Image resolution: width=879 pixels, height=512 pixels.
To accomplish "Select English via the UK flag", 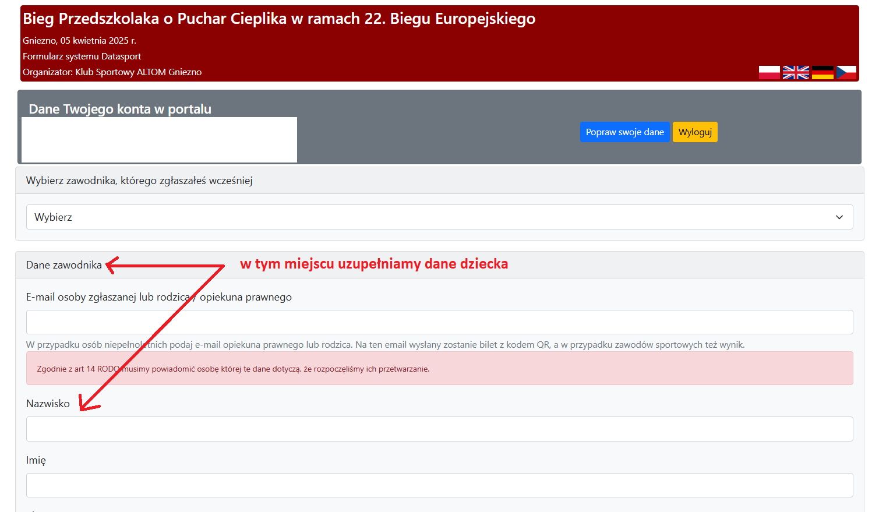I will click(796, 73).
